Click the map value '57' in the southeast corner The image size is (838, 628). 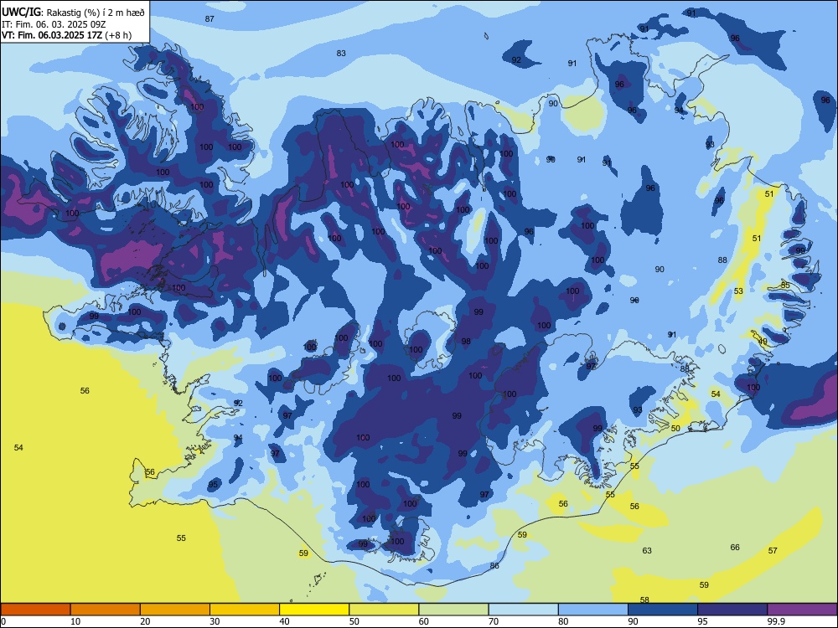pos(773,550)
